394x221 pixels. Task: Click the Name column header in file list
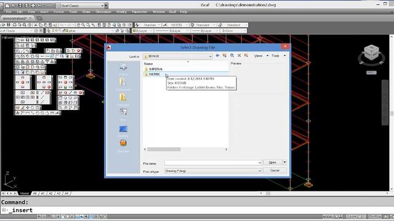[x=148, y=64]
